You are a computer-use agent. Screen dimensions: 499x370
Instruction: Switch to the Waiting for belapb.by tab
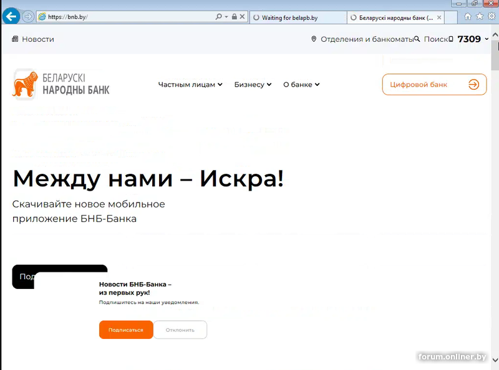(298, 18)
